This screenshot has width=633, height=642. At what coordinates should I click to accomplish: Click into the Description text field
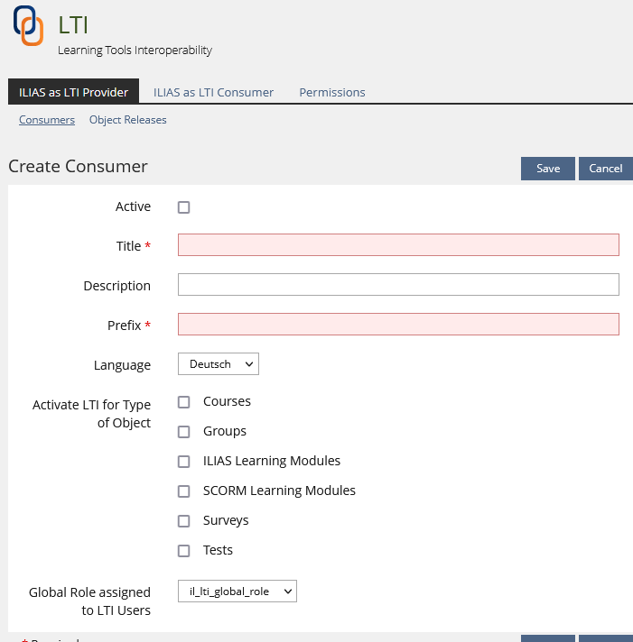(x=398, y=285)
